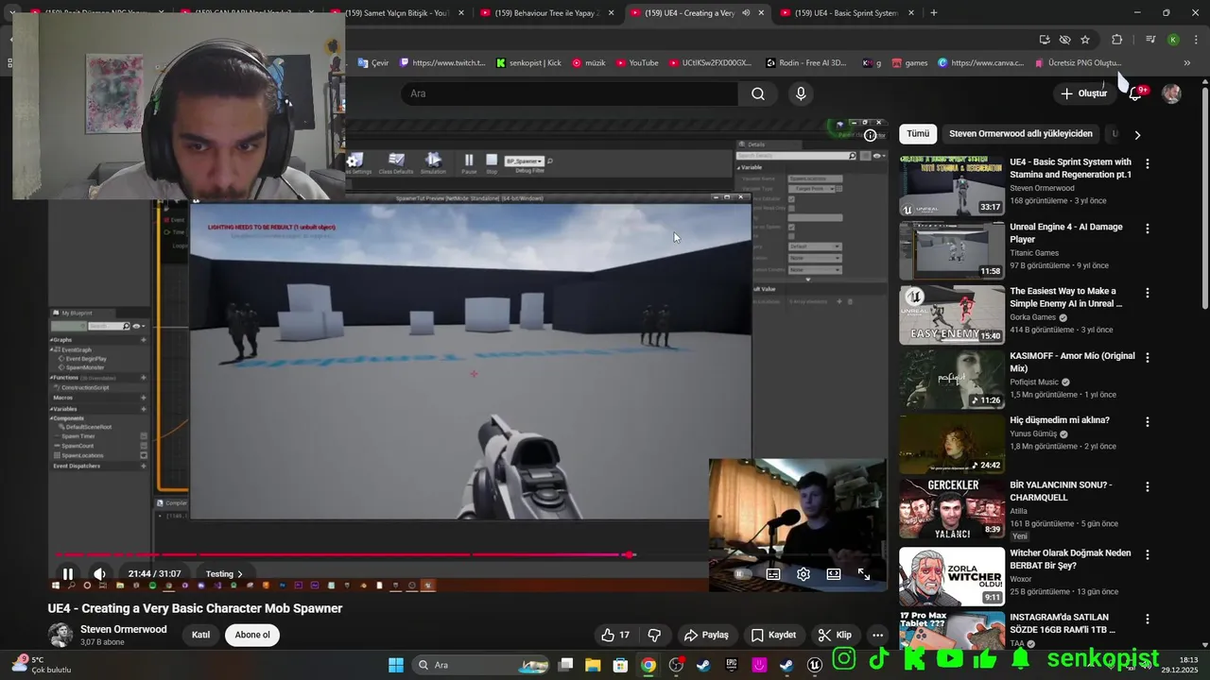Bookmark this page with the star icon
The image size is (1210, 680).
[1085, 40]
